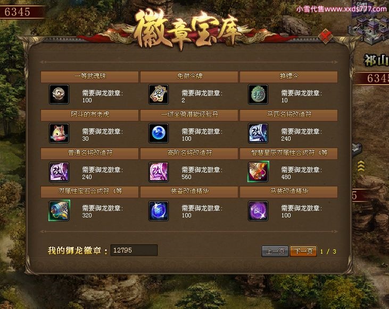Choose the 换镖令 green coin icon
This screenshot has width=389, height=309.
pyautogui.click(x=258, y=94)
